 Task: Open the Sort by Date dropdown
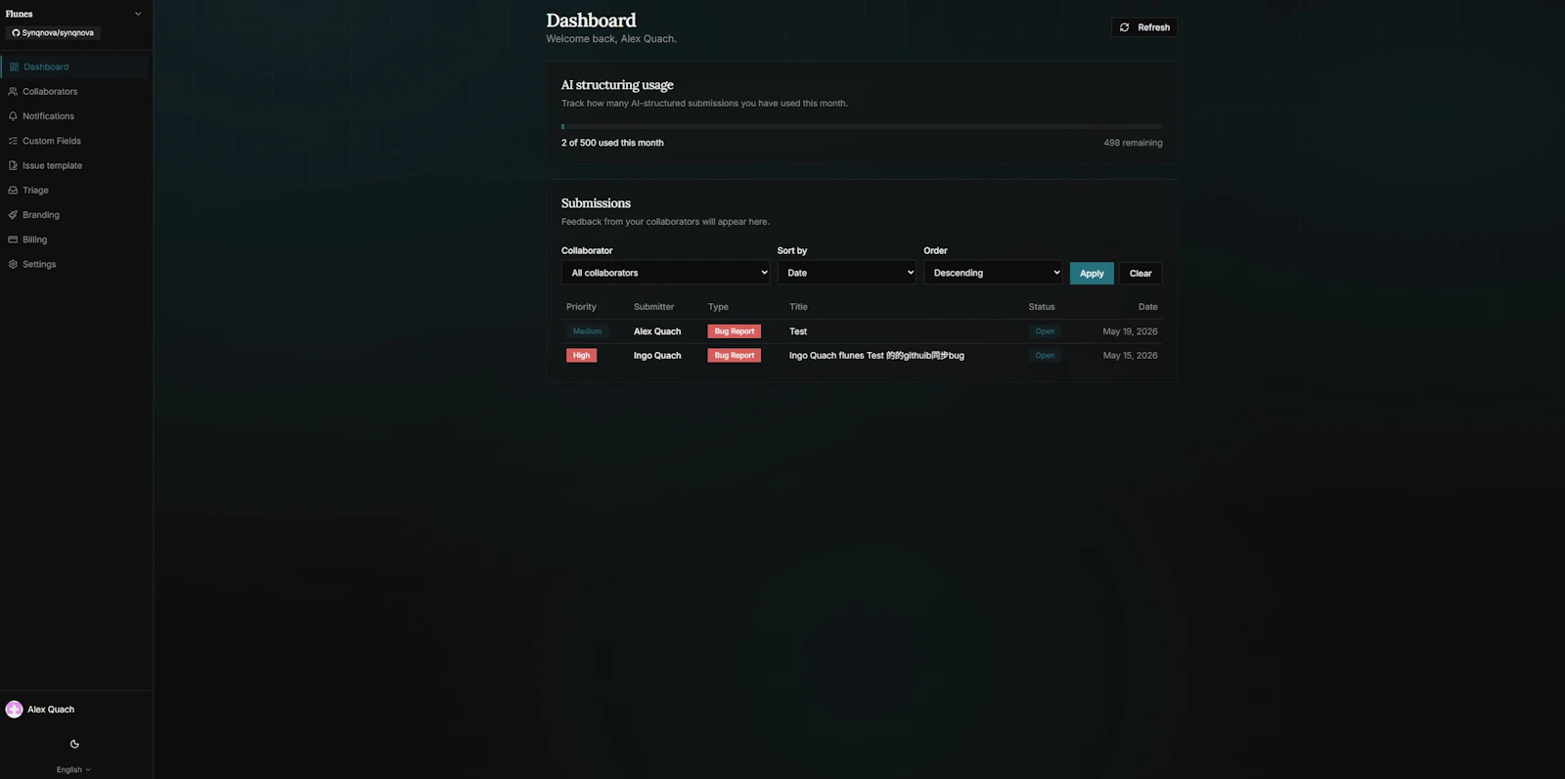pos(847,273)
